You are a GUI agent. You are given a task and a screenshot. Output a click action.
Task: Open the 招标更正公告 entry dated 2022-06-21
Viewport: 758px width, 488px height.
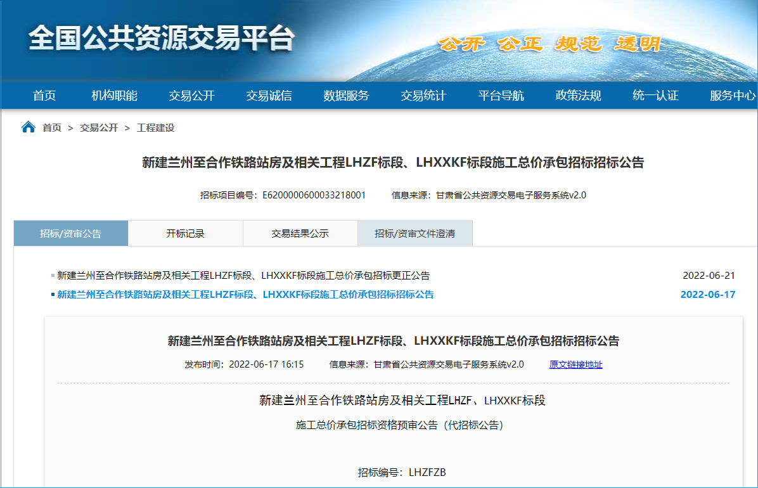(243, 276)
